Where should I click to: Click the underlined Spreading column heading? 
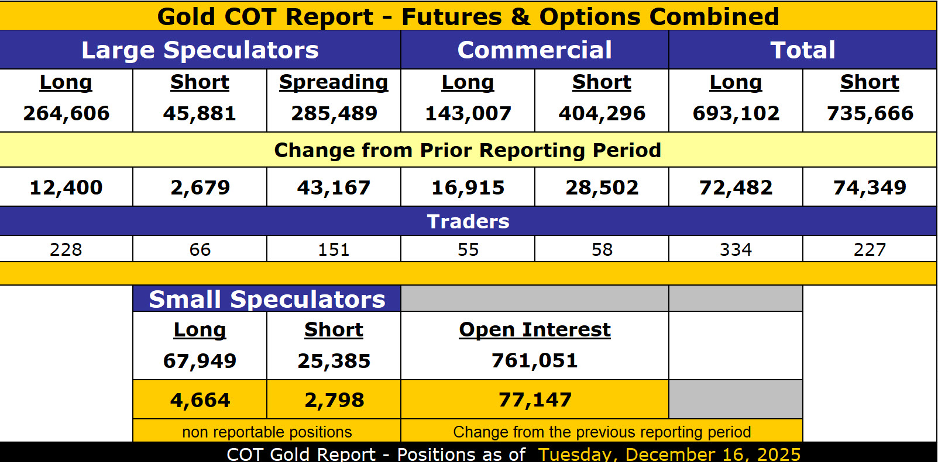point(334,82)
